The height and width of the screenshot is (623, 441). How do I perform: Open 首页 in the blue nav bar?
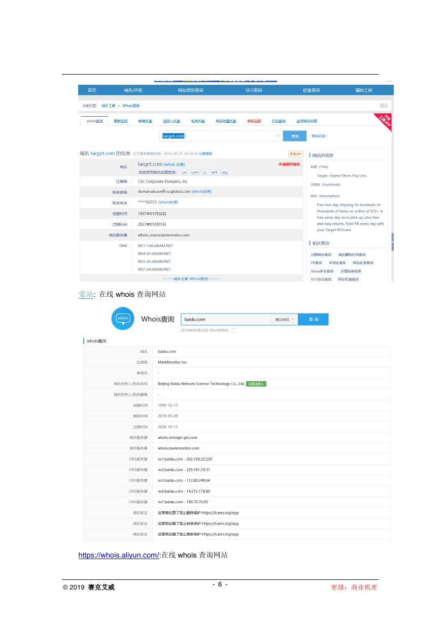click(x=92, y=90)
